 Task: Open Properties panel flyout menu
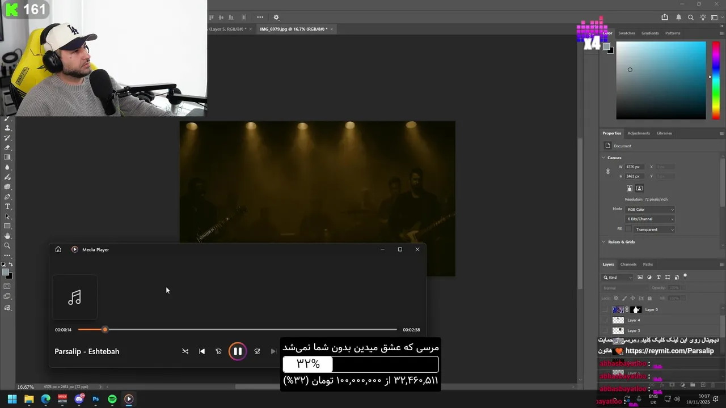721,134
